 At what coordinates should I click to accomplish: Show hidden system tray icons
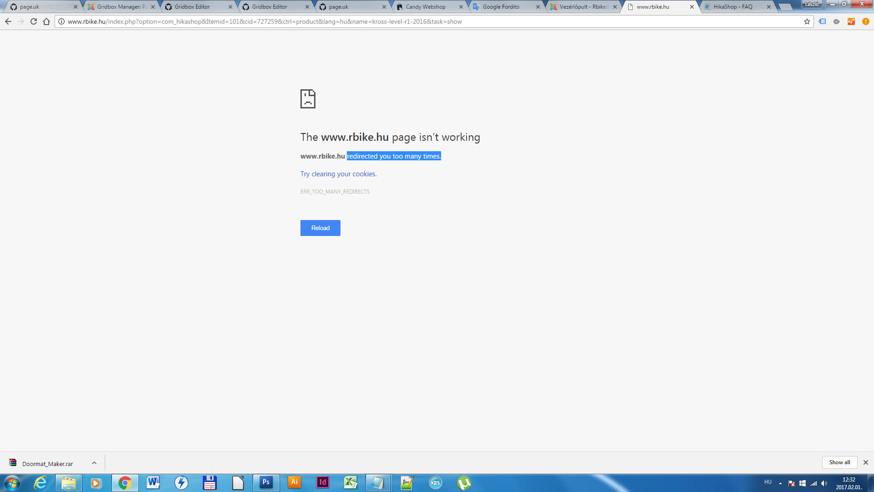pos(780,483)
